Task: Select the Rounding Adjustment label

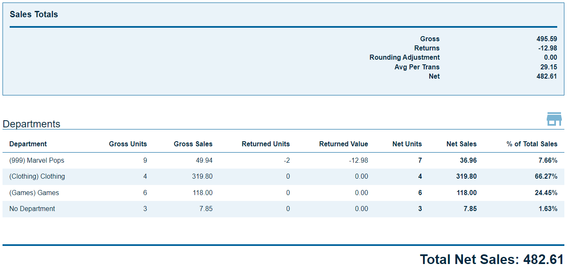Action: (x=404, y=58)
